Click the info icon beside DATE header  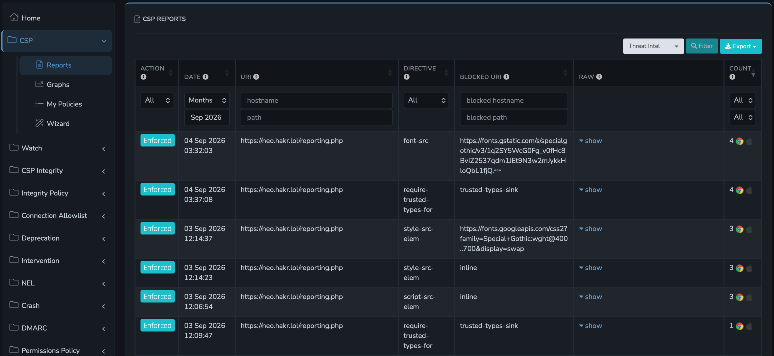coord(205,77)
